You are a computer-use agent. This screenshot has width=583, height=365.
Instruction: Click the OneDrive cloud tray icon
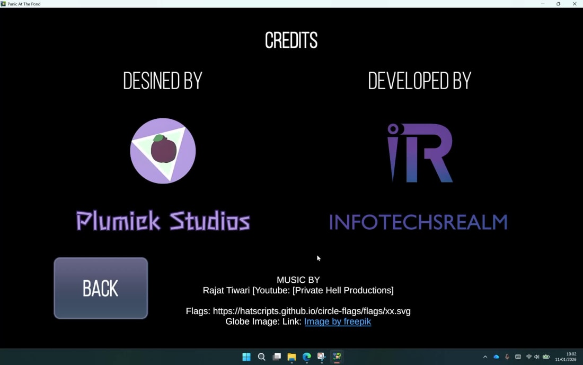click(x=497, y=357)
